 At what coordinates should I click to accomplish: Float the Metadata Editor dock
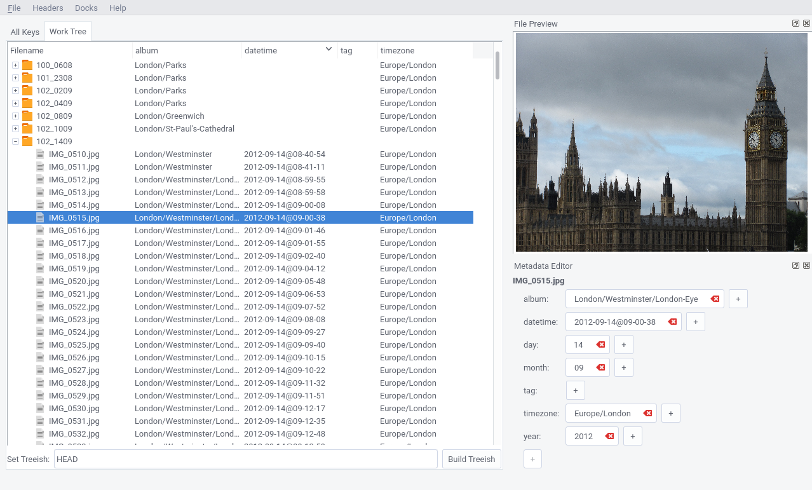pos(795,266)
